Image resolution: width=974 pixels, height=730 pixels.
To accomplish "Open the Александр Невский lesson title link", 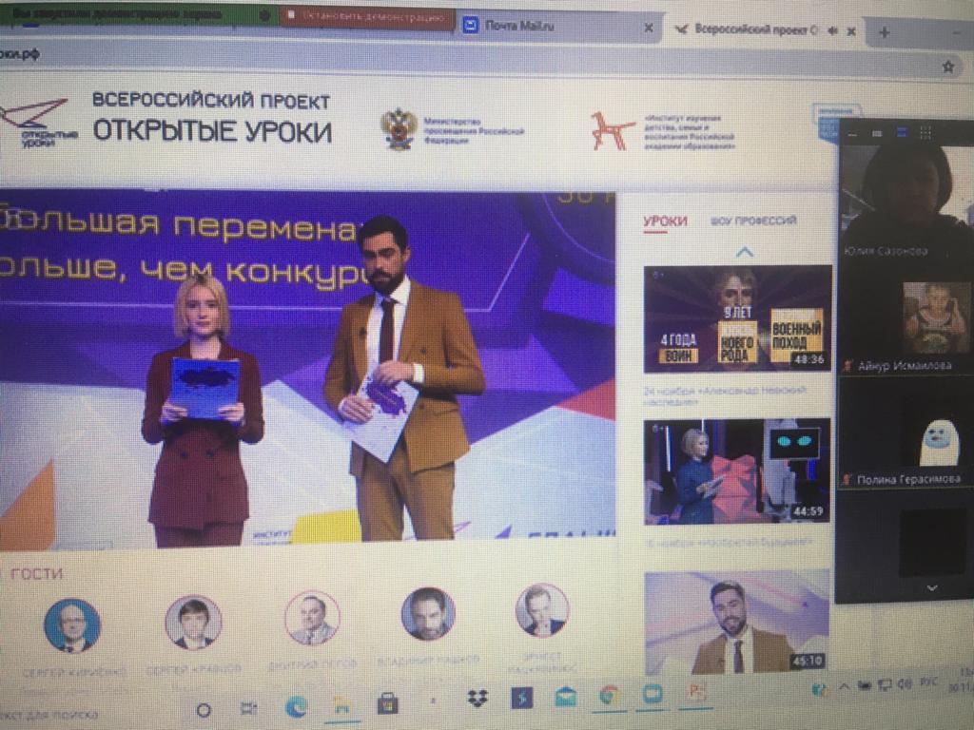I will (725, 394).
